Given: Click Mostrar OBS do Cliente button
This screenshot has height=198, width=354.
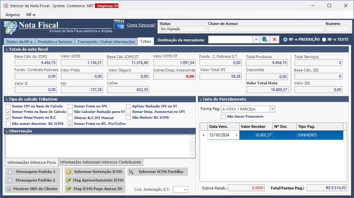Looking at the screenshot, I should 32,189.
